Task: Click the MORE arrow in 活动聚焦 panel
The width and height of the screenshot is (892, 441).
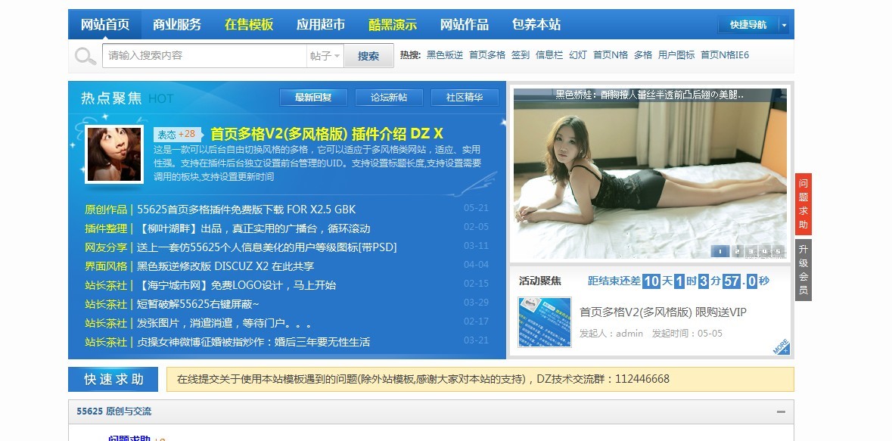Action: click(x=782, y=345)
